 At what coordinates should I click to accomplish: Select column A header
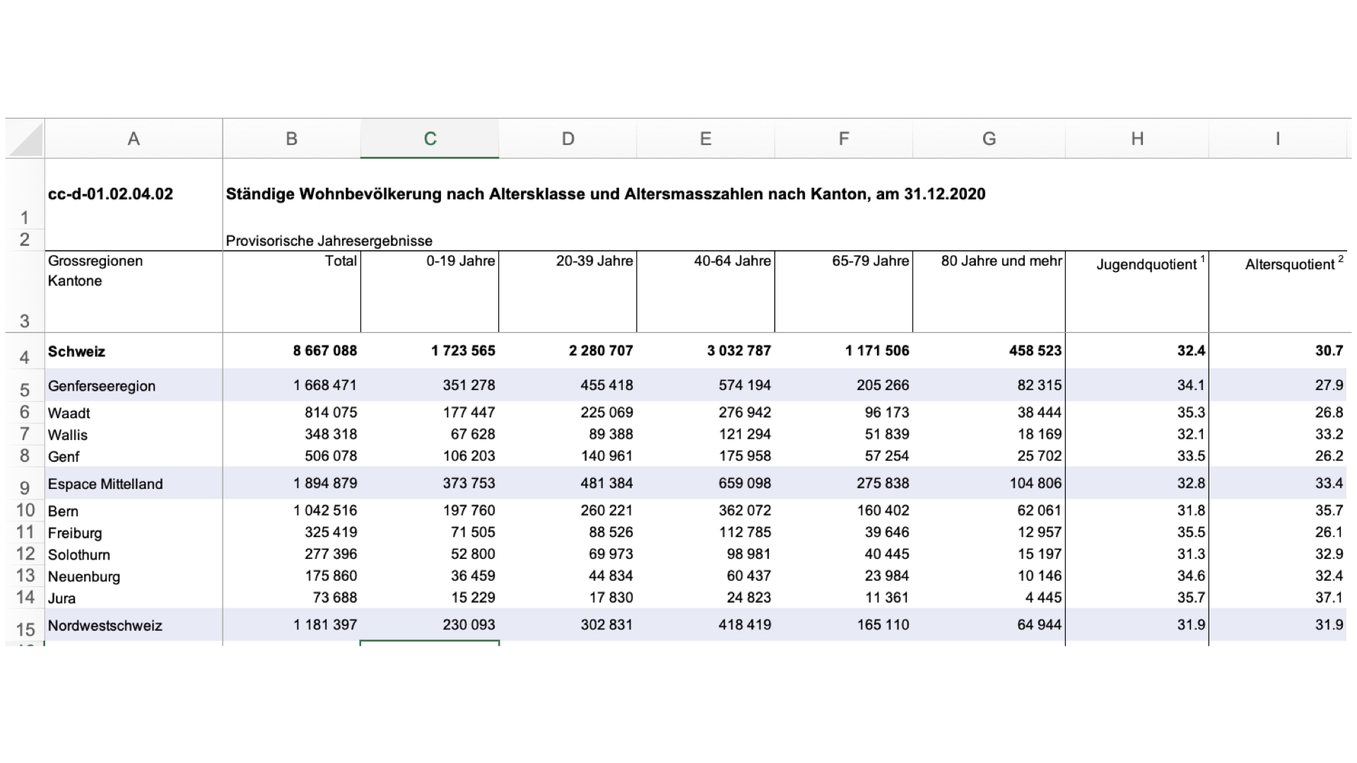(x=134, y=139)
